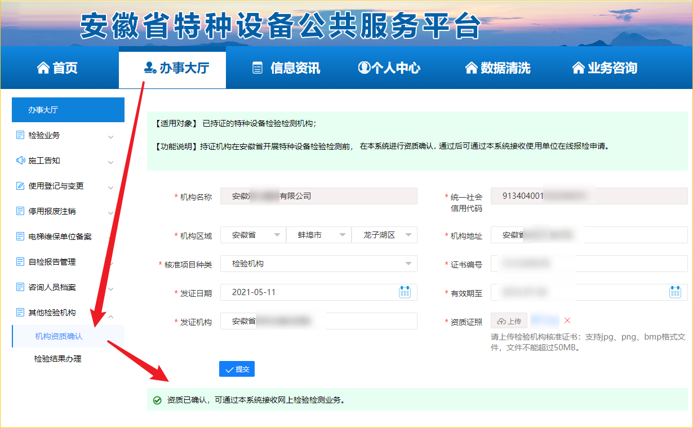The width and height of the screenshot is (693, 428).
Task: Open the 数据清洗 tab
Action: 498,68
